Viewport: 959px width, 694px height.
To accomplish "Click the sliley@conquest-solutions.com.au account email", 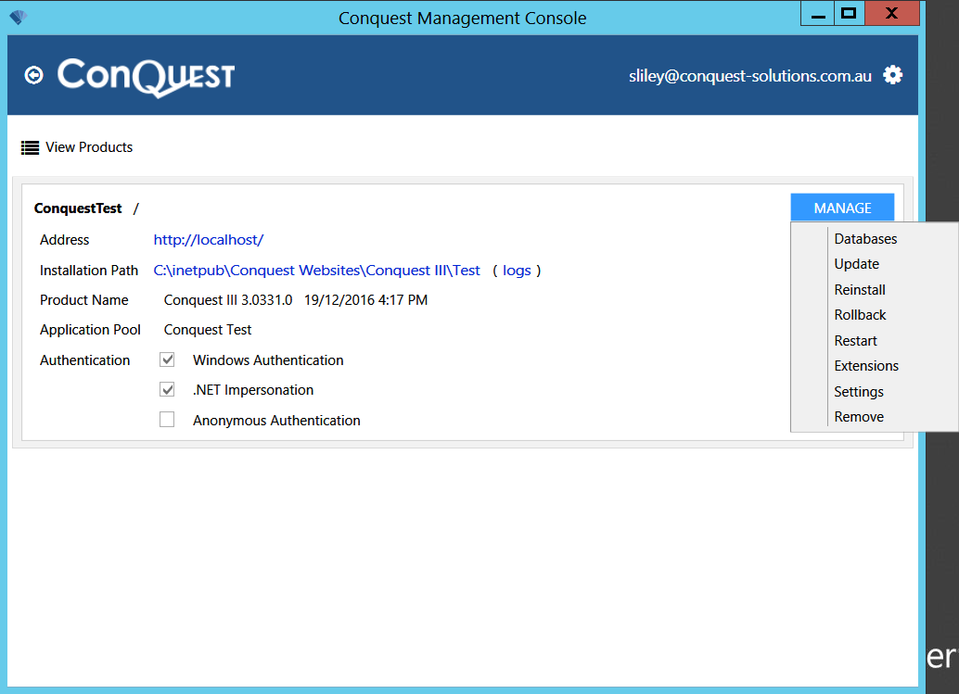I will 749,76.
